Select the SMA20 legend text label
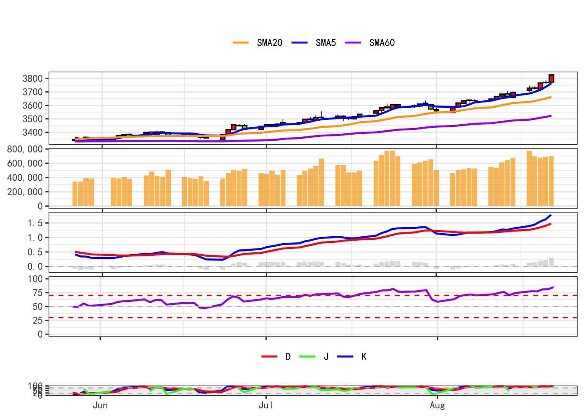584x417 pixels. click(269, 43)
